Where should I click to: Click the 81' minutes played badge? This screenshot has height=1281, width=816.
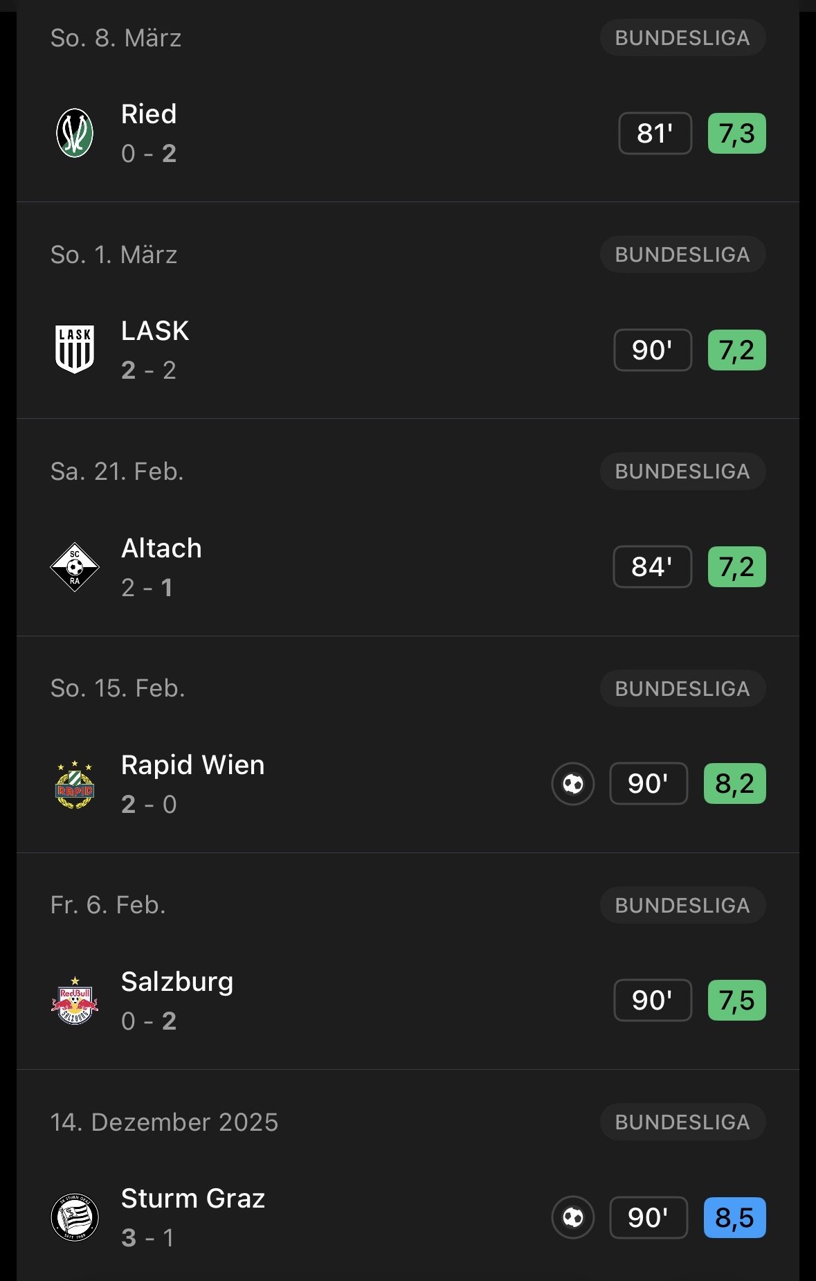(x=655, y=133)
